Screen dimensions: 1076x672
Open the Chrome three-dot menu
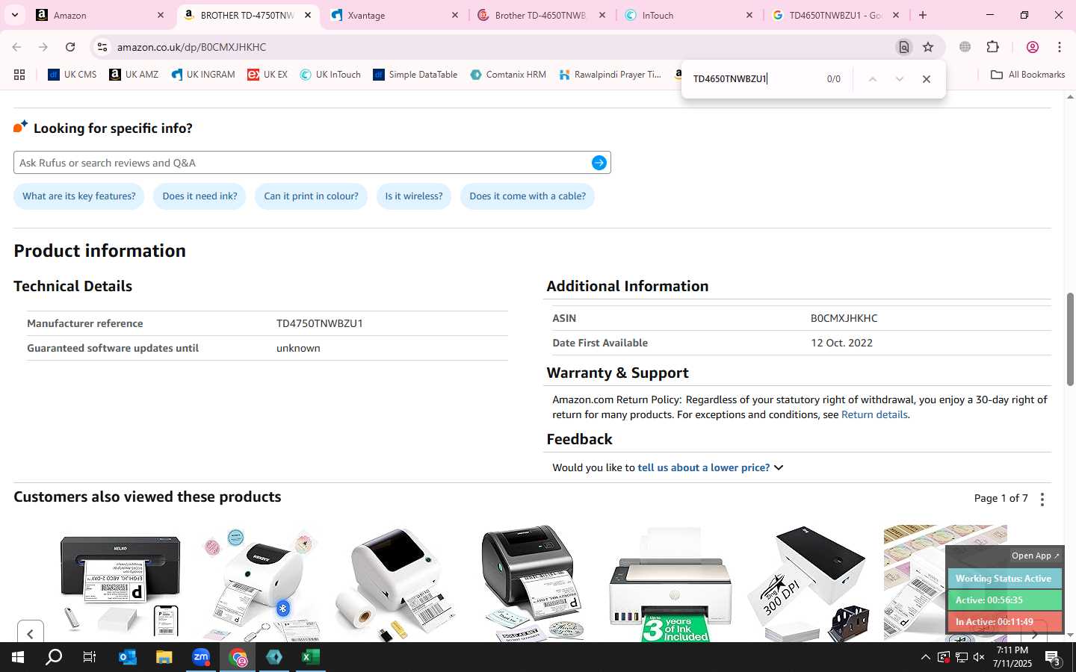click(x=1060, y=47)
